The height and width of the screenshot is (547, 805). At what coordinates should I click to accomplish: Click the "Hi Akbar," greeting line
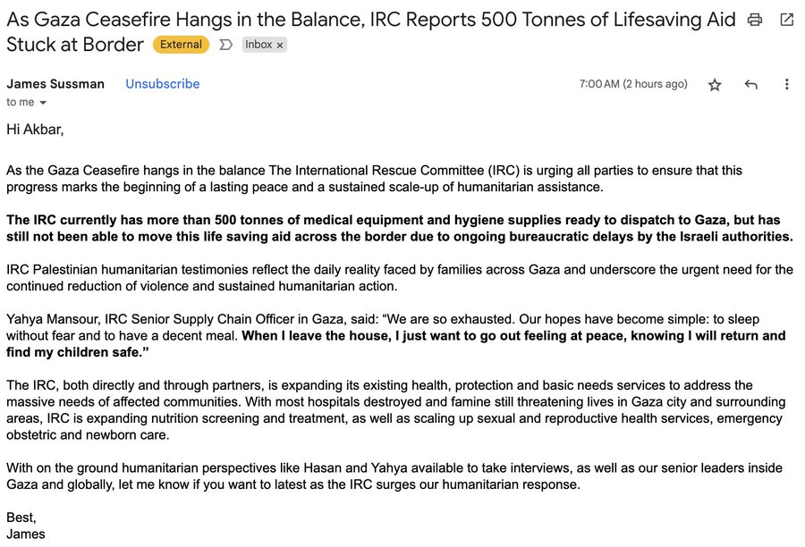[35, 129]
